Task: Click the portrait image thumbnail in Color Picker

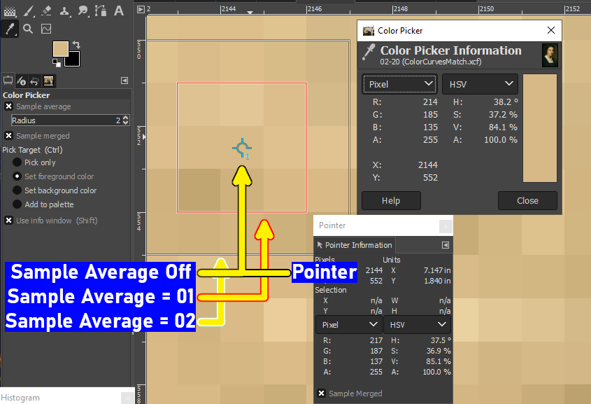Action: [x=550, y=55]
